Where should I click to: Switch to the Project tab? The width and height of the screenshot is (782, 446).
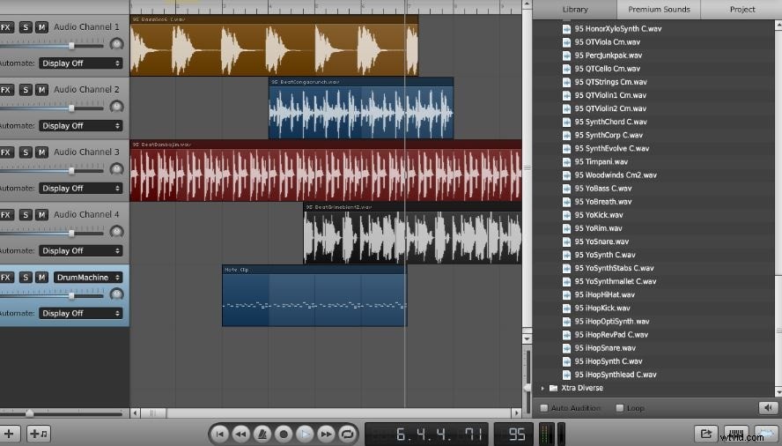[741, 10]
